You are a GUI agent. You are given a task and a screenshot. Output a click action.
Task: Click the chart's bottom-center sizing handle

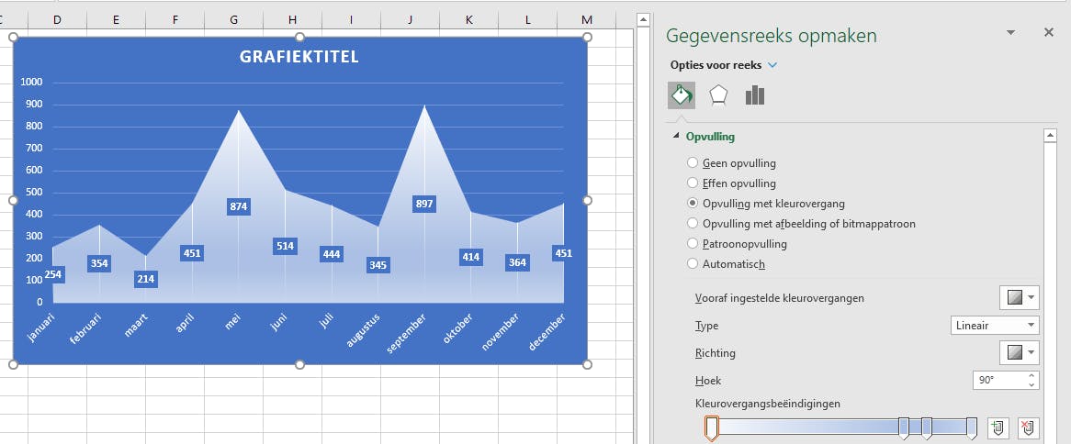click(x=299, y=365)
